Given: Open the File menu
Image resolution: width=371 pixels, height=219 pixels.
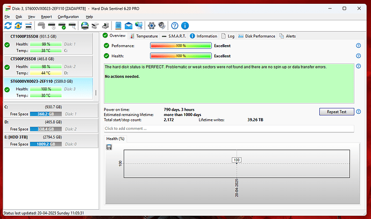Looking at the screenshot, I should 7,17.
